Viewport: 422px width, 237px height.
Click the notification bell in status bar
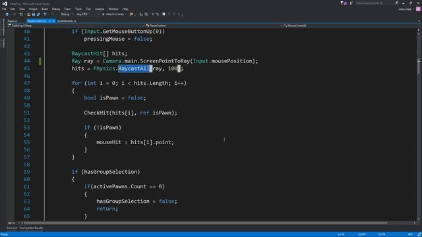point(419,234)
